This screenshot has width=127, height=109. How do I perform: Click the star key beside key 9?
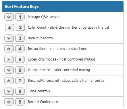pos(9,102)
